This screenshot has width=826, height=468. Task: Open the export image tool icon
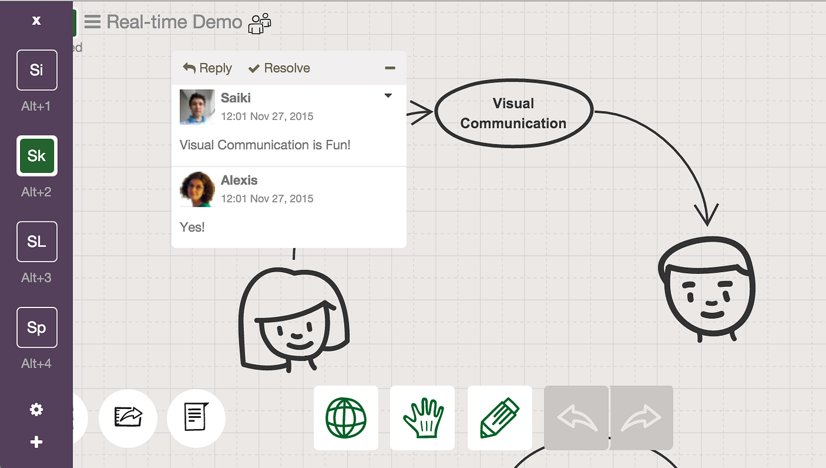(x=128, y=418)
